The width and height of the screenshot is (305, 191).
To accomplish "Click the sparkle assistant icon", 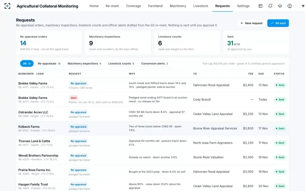I will (303, 6).
